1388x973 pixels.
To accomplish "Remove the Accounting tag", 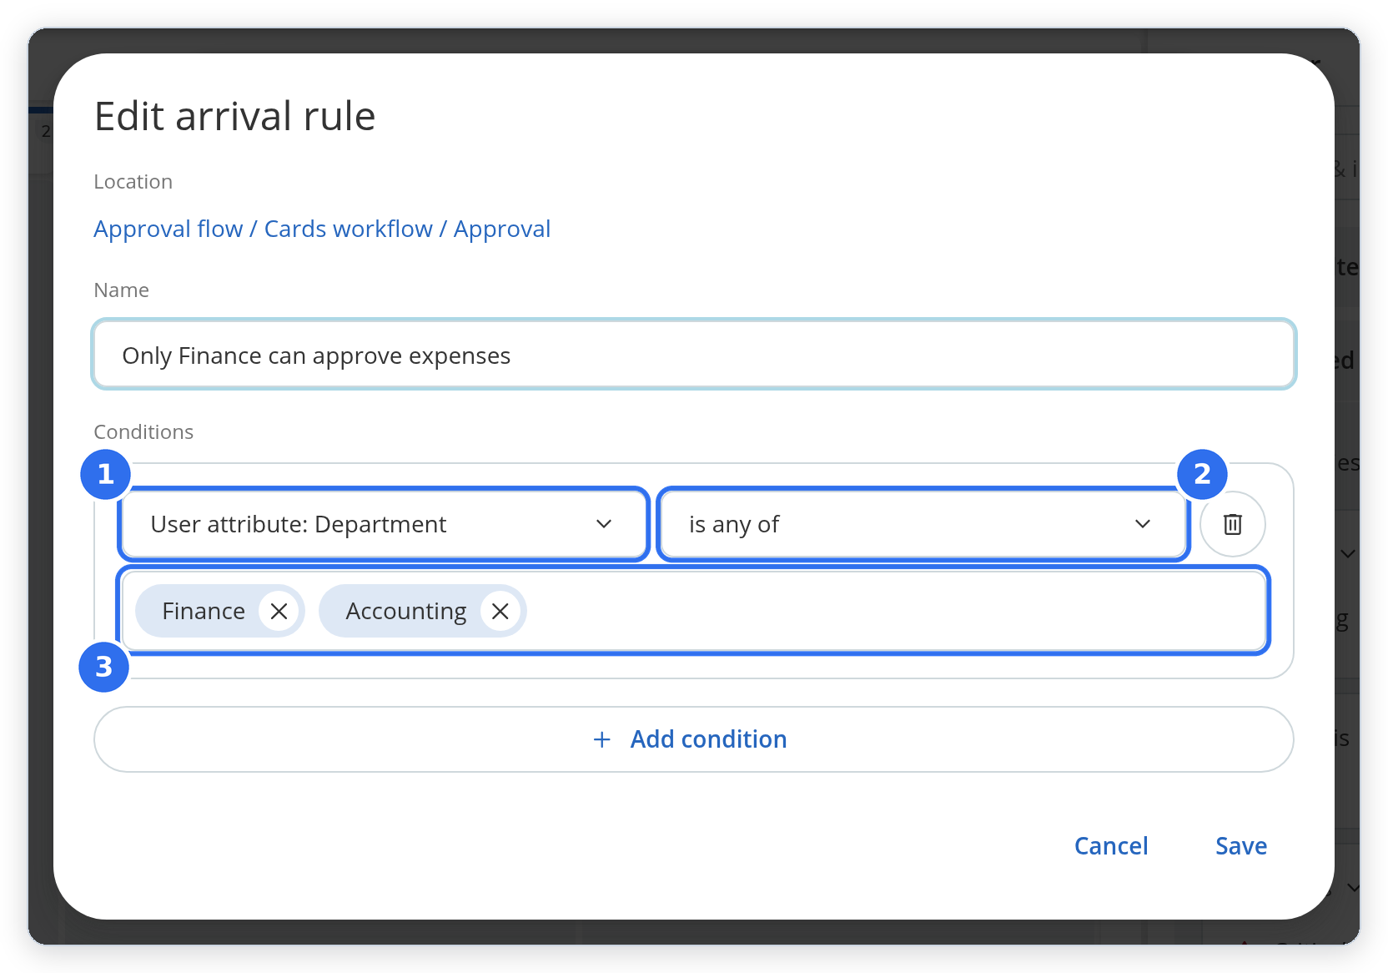I will tap(500, 611).
